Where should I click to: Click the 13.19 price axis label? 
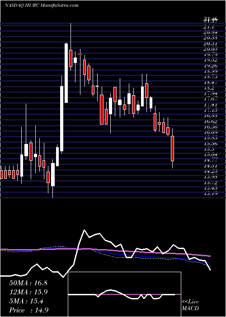pos(210,194)
